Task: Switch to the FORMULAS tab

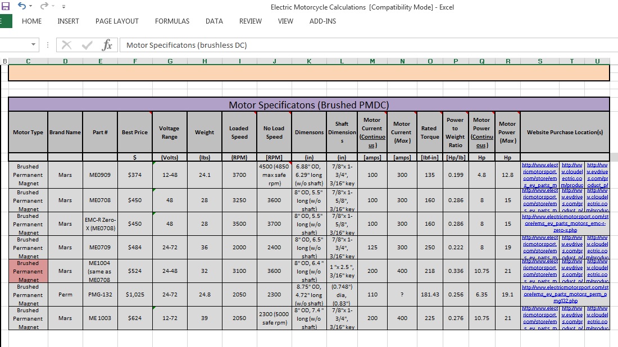Action: (172, 21)
